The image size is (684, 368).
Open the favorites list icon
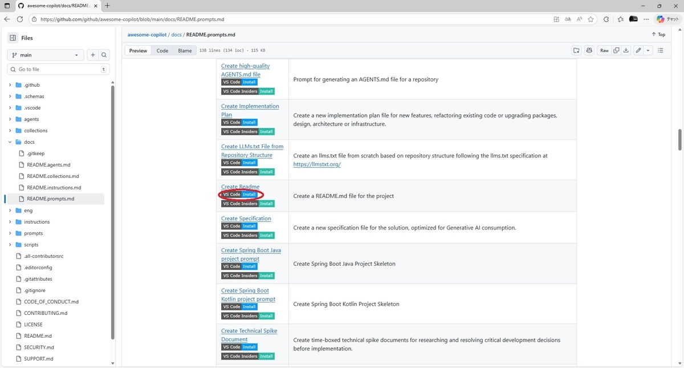coord(620,19)
